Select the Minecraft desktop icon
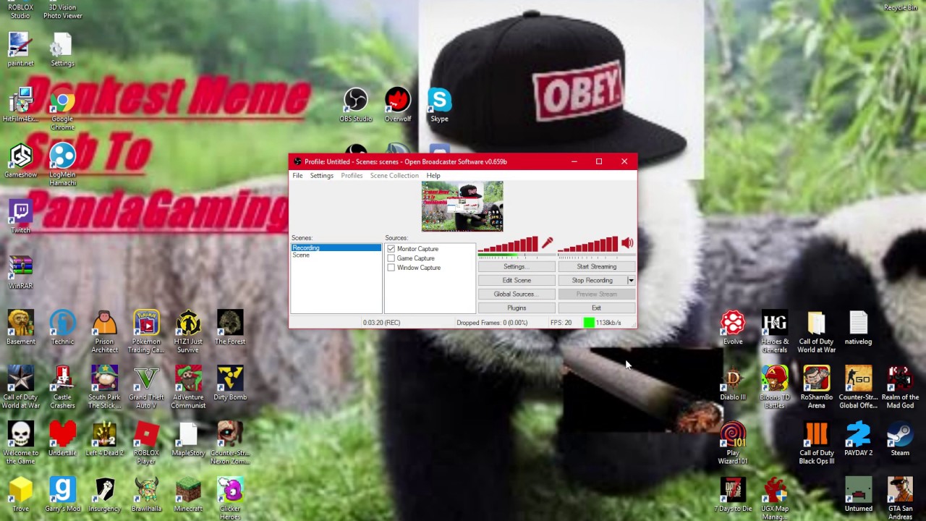The image size is (926, 521). tap(188, 495)
